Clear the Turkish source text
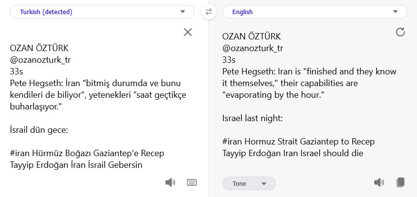The height and width of the screenshot is (197, 417). (x=188, y=32)
